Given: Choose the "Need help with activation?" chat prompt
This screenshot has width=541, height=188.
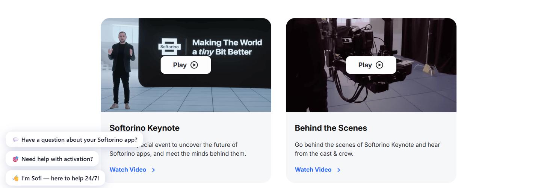Looking at the screenshot, I should click(57, 159).
